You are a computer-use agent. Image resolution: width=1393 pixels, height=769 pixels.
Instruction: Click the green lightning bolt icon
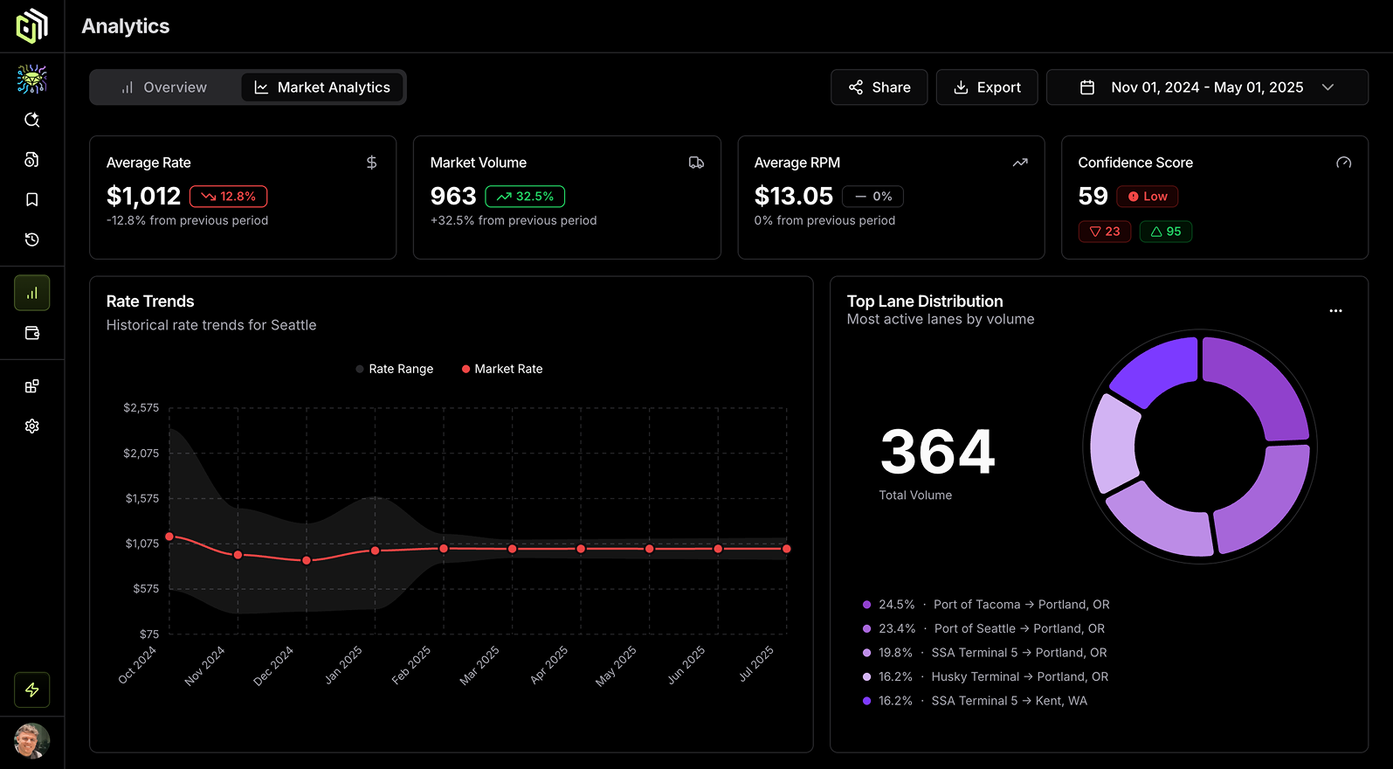pos(32,690)
